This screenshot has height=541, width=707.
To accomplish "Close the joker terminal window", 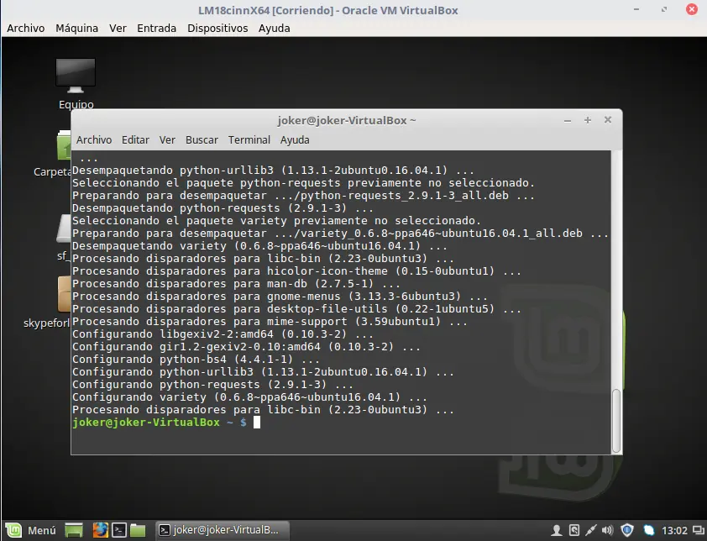I will (x=608, y=119).
